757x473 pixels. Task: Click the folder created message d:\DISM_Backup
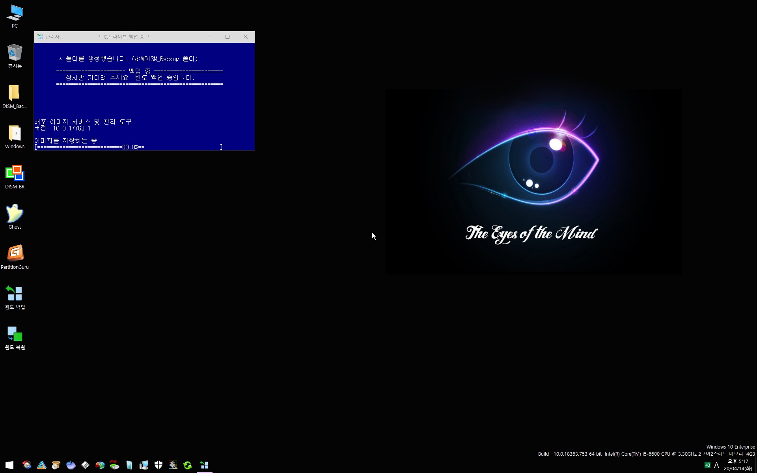129,59
